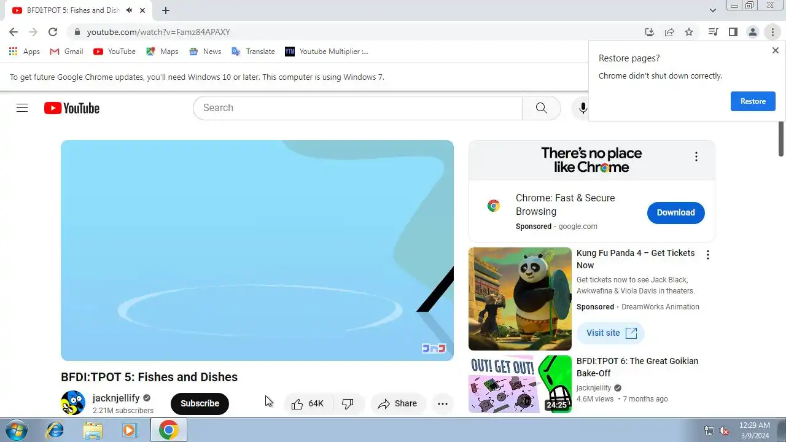Open the Translate bookmark
This screenshot has width=786, height=442.
tap(253, 52)
